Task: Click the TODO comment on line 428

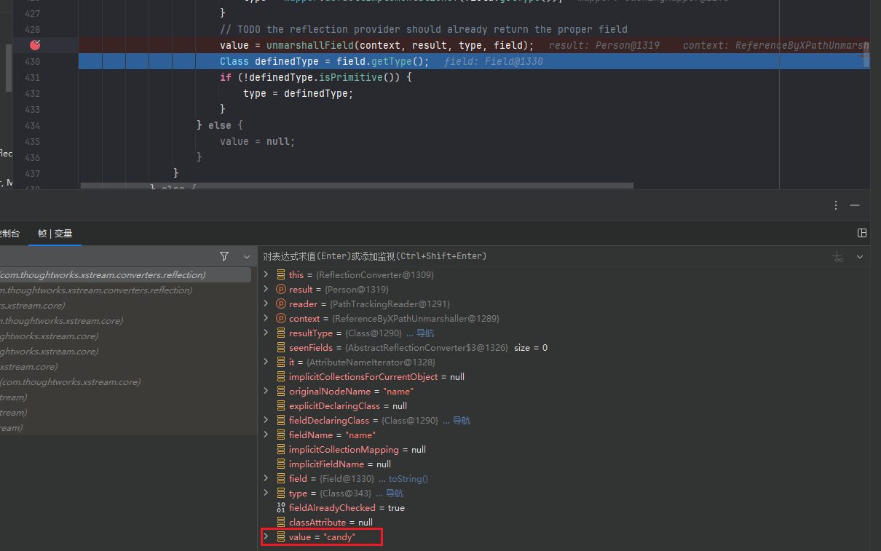Action: (x=424, y=30)
